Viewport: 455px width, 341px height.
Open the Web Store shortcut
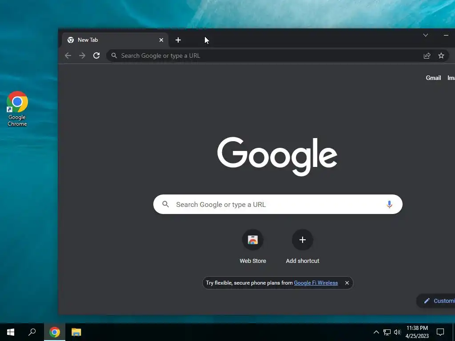tap(253, 240)
